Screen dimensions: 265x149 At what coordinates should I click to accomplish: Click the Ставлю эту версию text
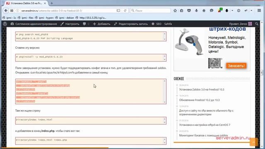point(28,48)
